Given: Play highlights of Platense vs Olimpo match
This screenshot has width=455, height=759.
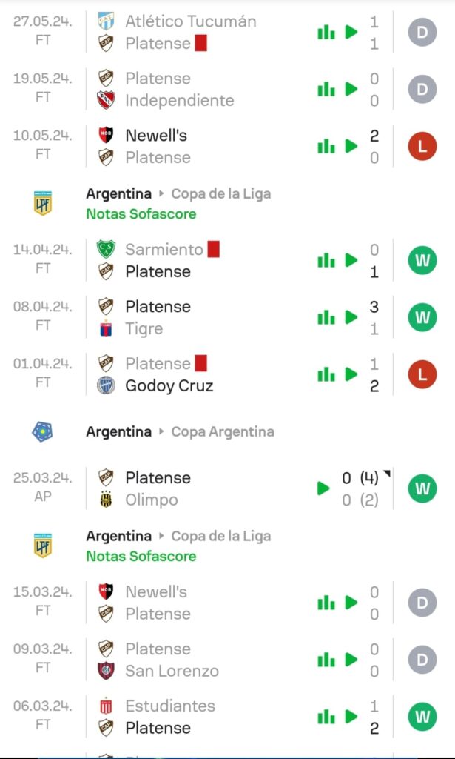Looking at the screenshot, I should pyautogui.click(x=323, y=488).
